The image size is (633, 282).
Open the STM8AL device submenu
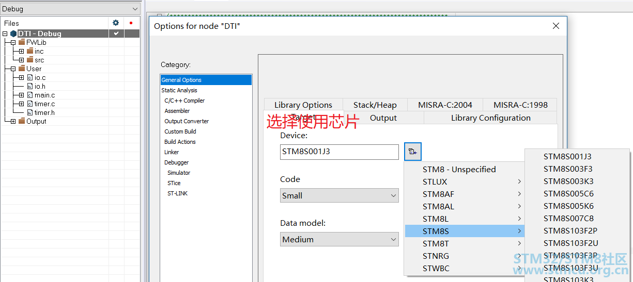point(465,206)
